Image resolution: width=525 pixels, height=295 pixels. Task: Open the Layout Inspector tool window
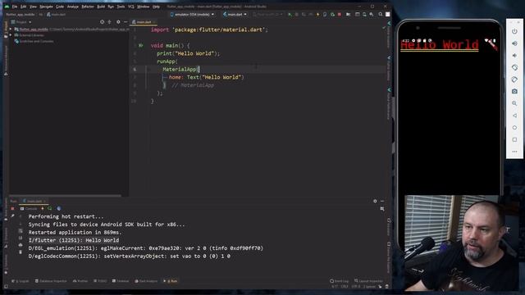tap(368, 281)
